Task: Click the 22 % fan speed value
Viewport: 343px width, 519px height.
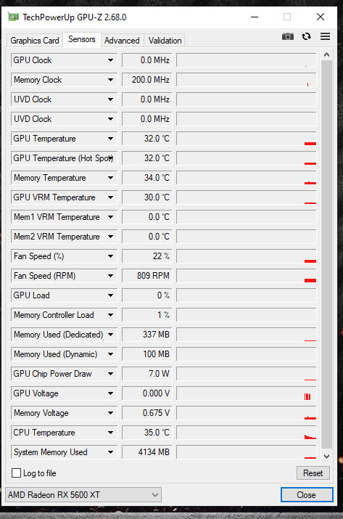Action: click(x=147, y=256)
